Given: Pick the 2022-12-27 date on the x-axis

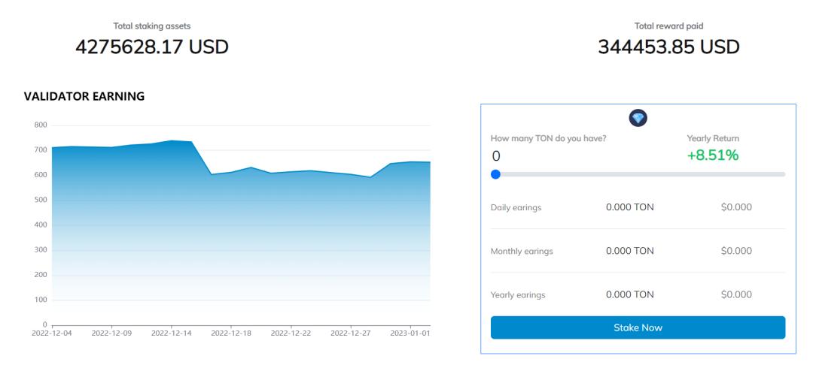Looking at the screenshot, I should pyautogui.click(x=351, y=333).
